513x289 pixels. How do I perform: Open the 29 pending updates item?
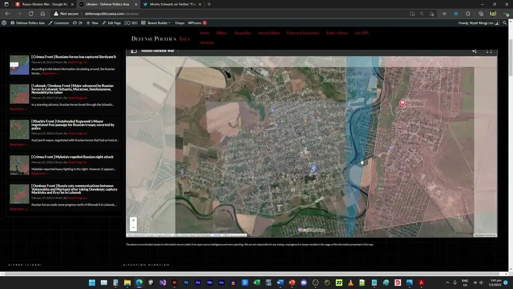(x=77, y=23)
